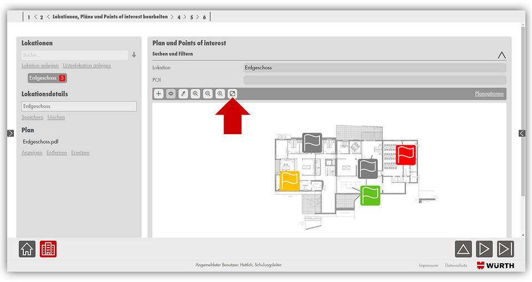Image resolution: width=532 pixels, height=282 pixels.
Task: Go to step 6 in breadcrumb
Action: point(204,17)
